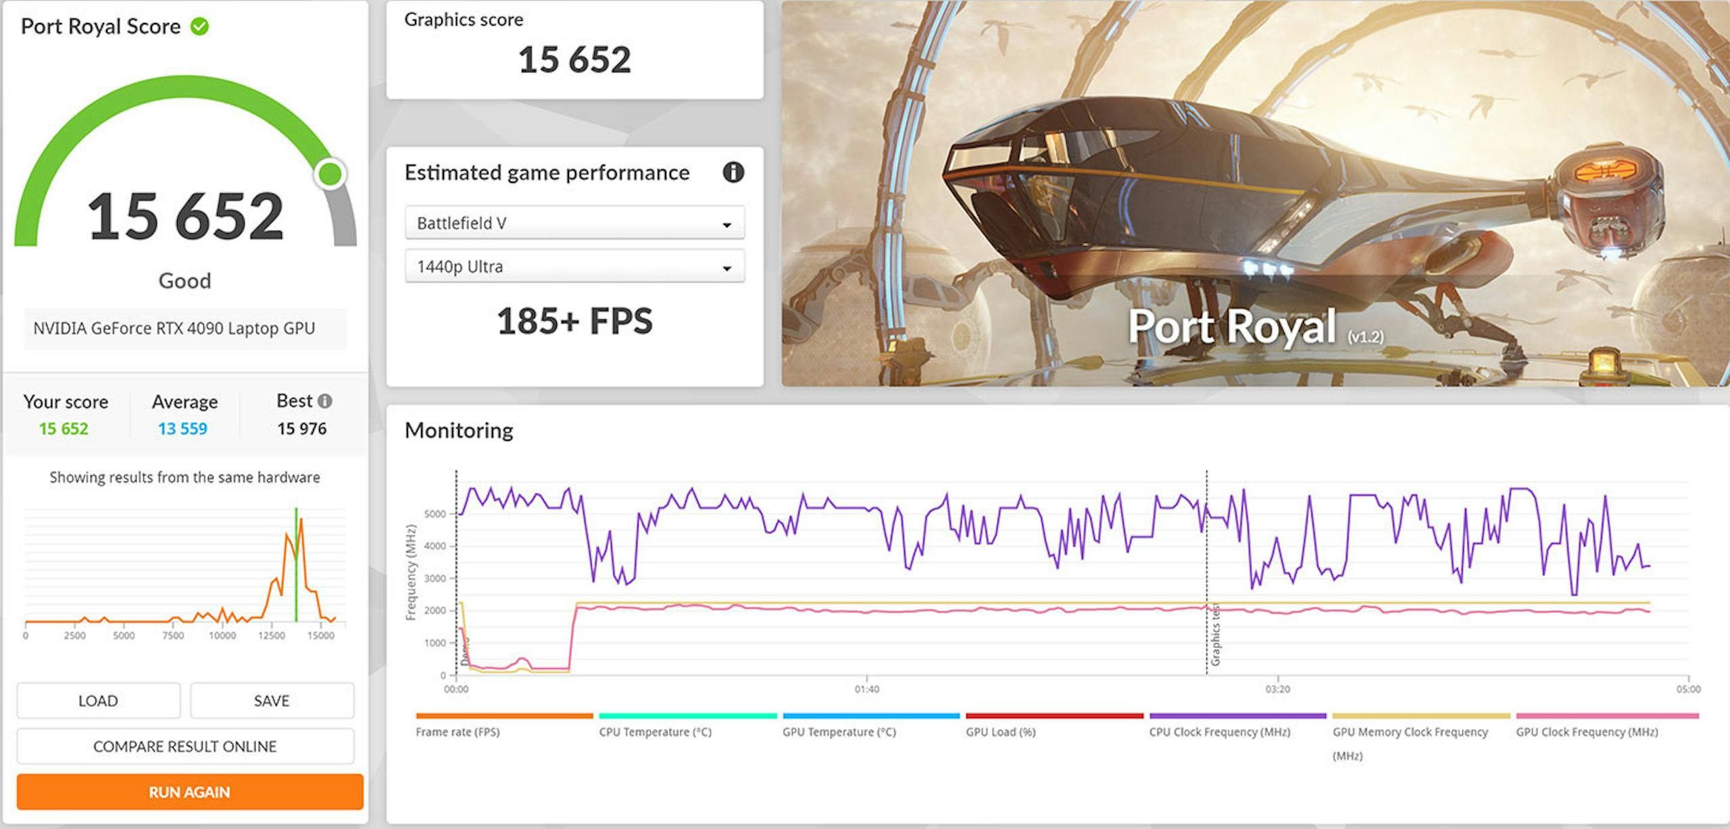Viewport: 1730px width, 829px height.
Task: Expand the Battlefield V game dropdown
Action: coord(574,223)
